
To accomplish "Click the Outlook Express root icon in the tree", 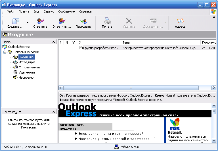I will (x=5, y=47).
